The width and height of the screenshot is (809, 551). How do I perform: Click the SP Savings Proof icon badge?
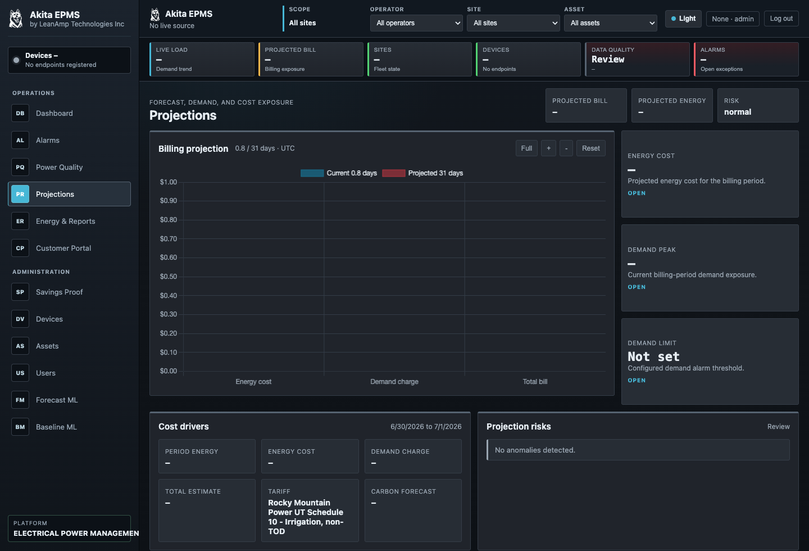tap(20, 292)
